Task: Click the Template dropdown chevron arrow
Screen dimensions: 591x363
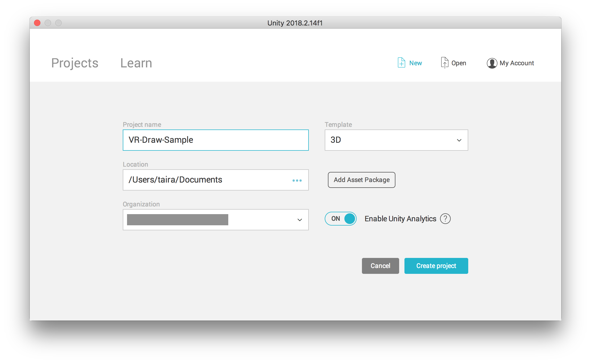Action: tap(459, 140)
